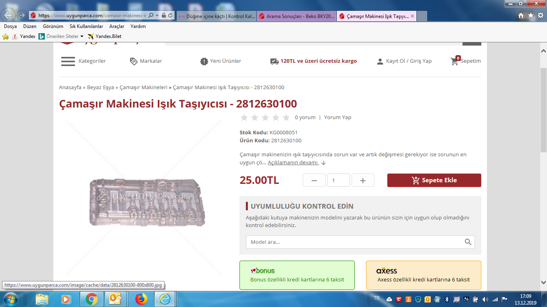Open the Dosya menu

point(10,26)
